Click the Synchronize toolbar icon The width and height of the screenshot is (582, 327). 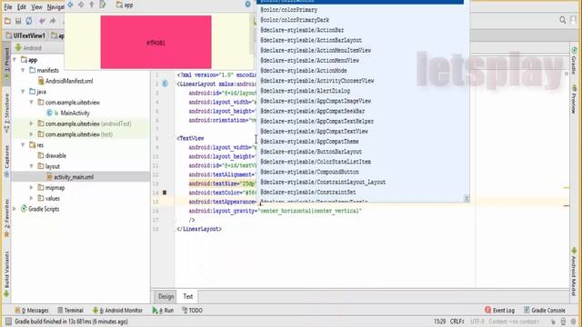point(28,21)
